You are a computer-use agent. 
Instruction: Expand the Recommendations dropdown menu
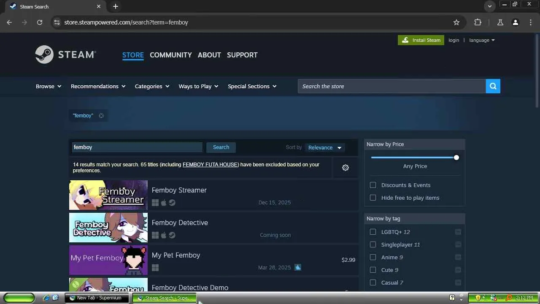pos(98,86)
